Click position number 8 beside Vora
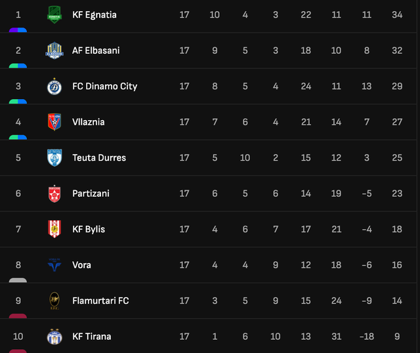Viewport: 420px width, 353px height. [x=18, y=265]
